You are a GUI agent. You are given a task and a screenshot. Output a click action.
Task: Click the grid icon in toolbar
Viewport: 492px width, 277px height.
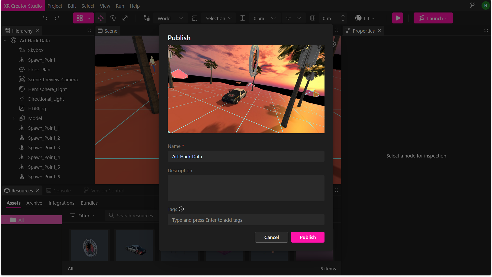pyautogui.click(x=313, y=18)
